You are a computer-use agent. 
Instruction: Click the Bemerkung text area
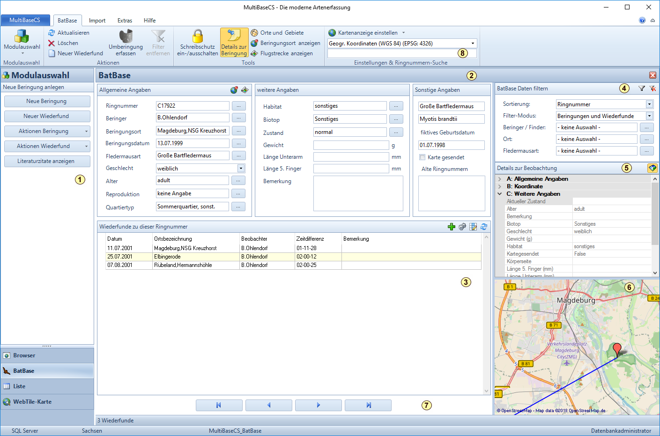358,193
